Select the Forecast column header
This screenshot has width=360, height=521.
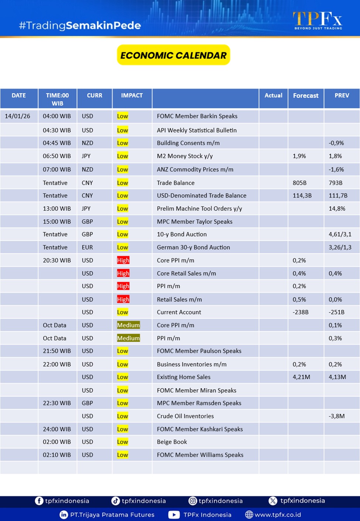point(305,96)
